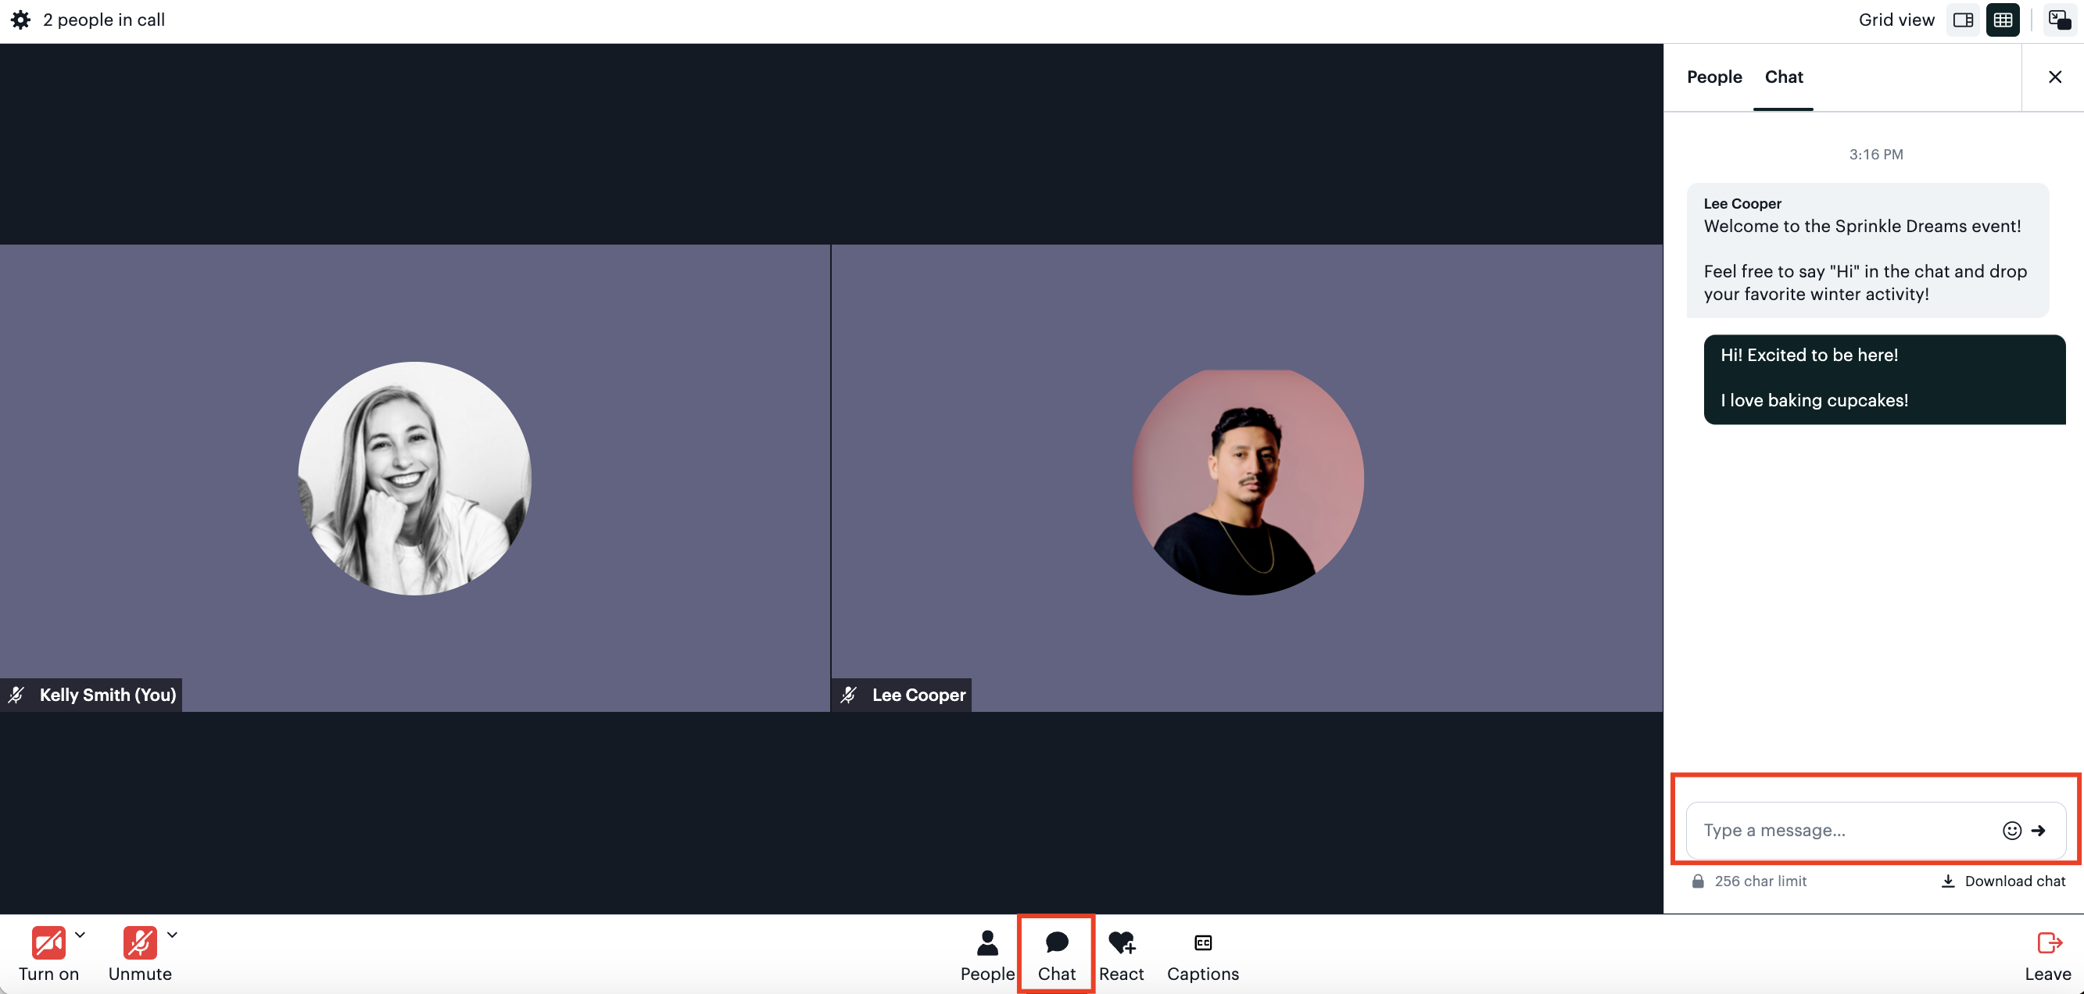2084x994 pixels.
Task: Click Lee Cooper's profile picture
Action: 1248,482
